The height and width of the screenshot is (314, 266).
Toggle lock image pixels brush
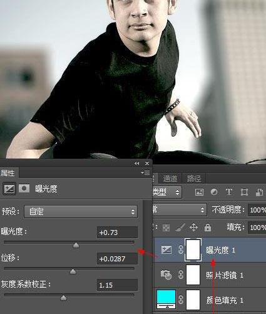[180, 228]
